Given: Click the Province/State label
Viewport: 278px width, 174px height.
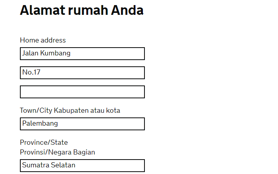Looking at the screenshot, I should (x=44, y=142).
